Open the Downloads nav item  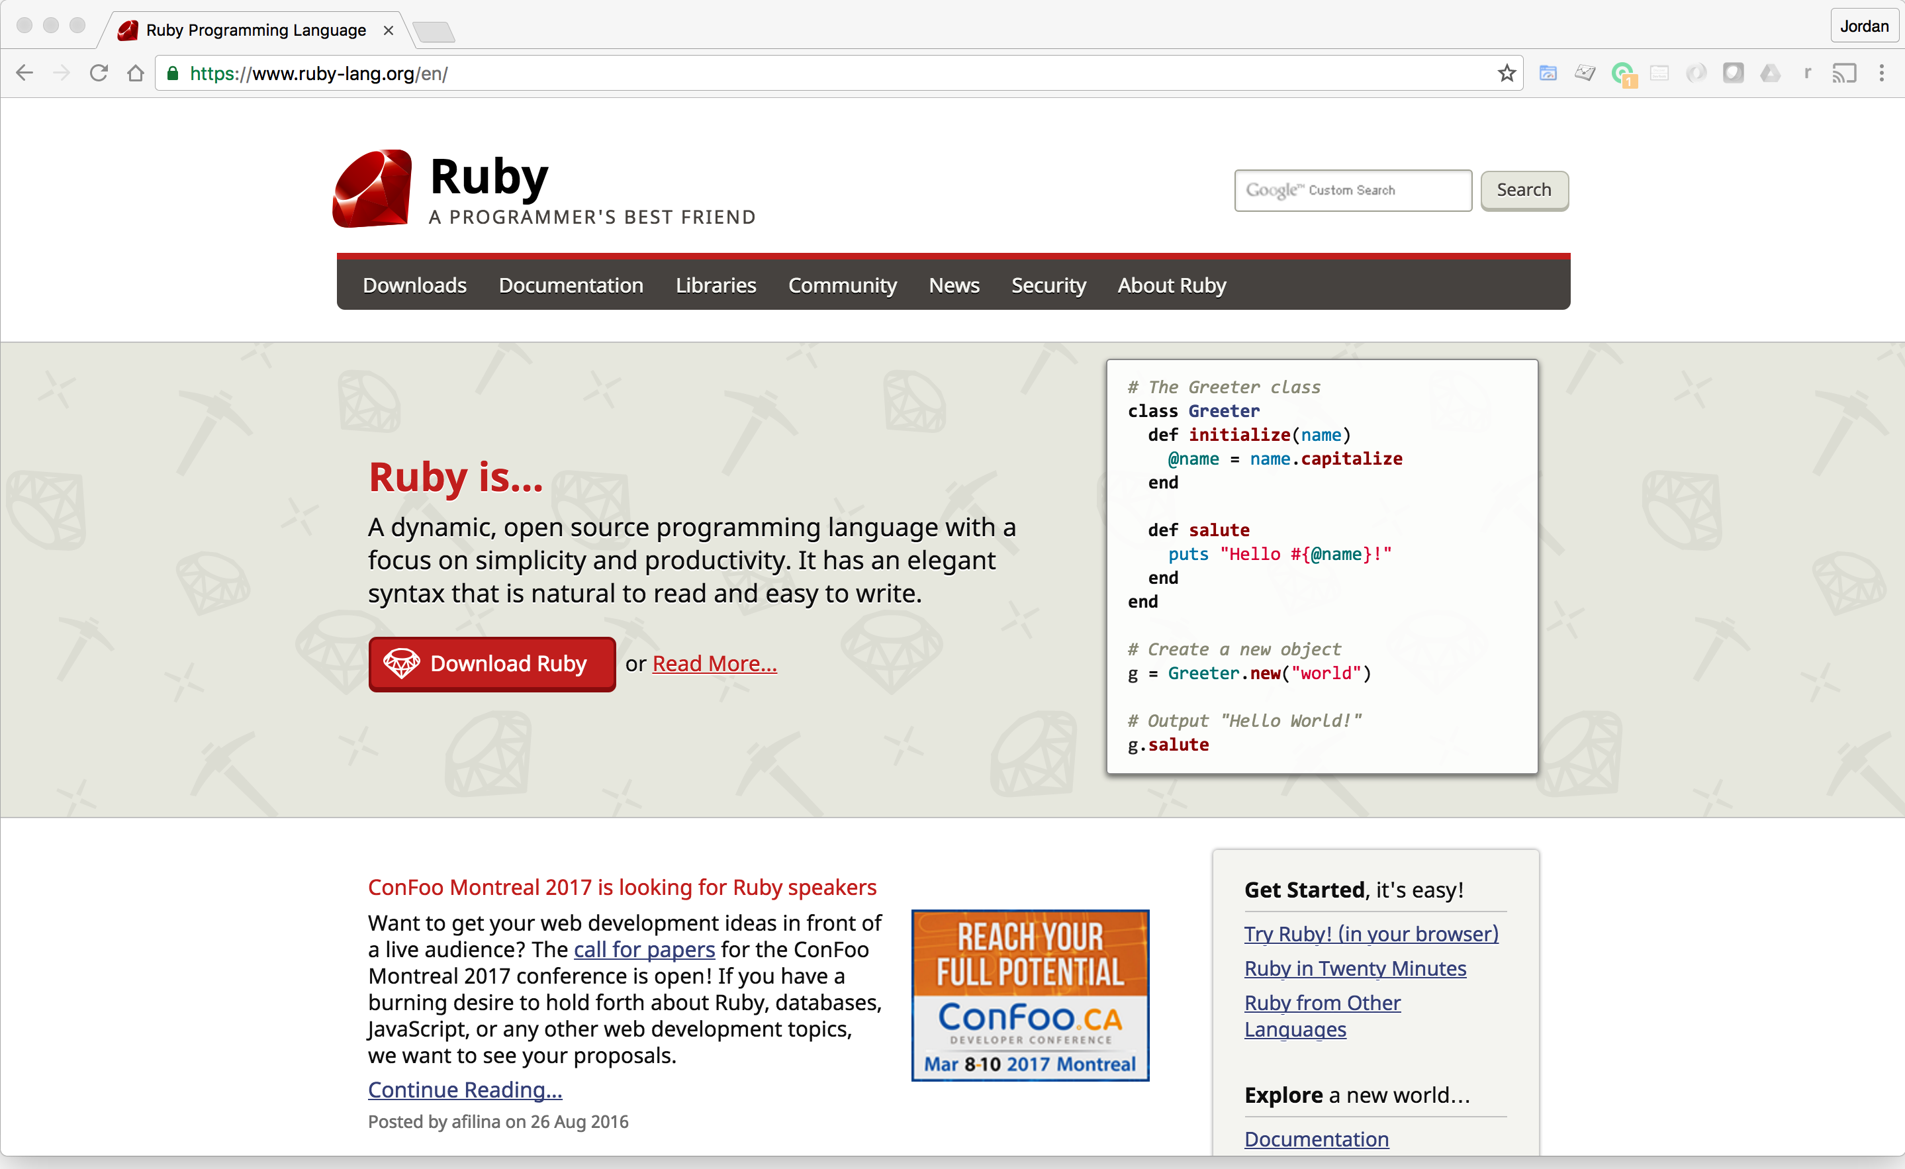(x=414, y=285)
